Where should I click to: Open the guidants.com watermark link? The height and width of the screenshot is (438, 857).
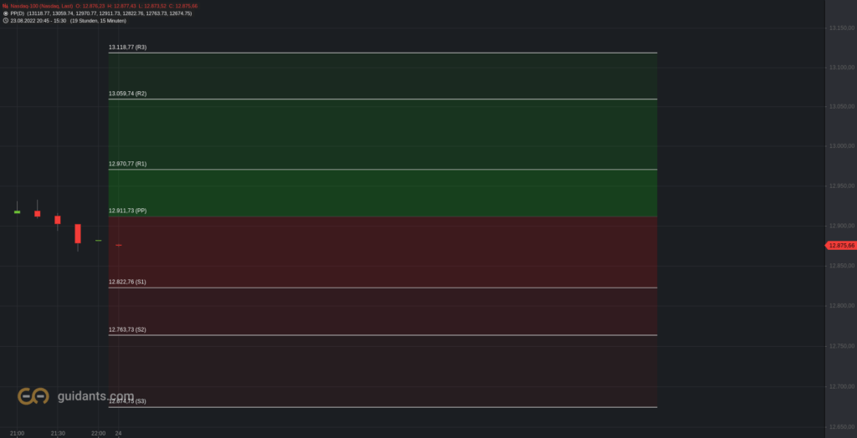[x=95, y=396]
